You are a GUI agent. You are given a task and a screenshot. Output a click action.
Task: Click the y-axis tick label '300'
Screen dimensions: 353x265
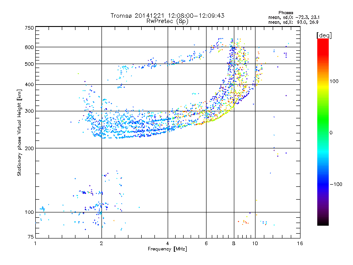tap(29, 111)
